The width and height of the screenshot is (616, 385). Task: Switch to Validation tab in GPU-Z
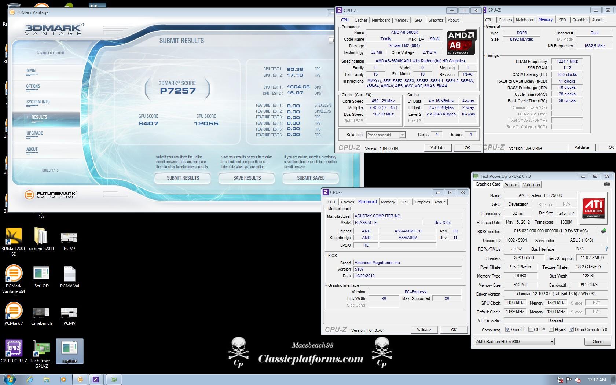click(531, 185)
